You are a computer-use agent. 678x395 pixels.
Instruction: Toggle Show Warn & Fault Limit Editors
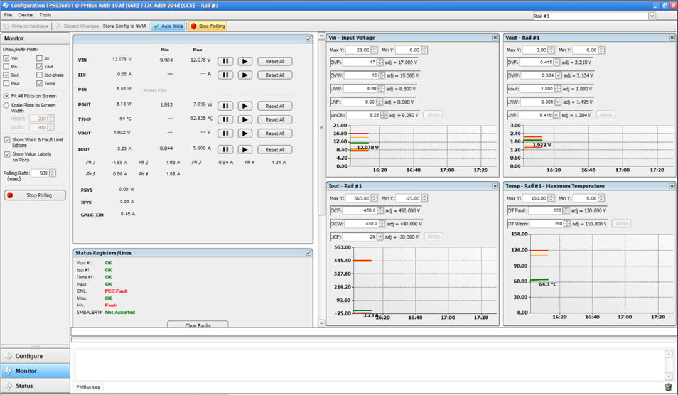[8, 140]
